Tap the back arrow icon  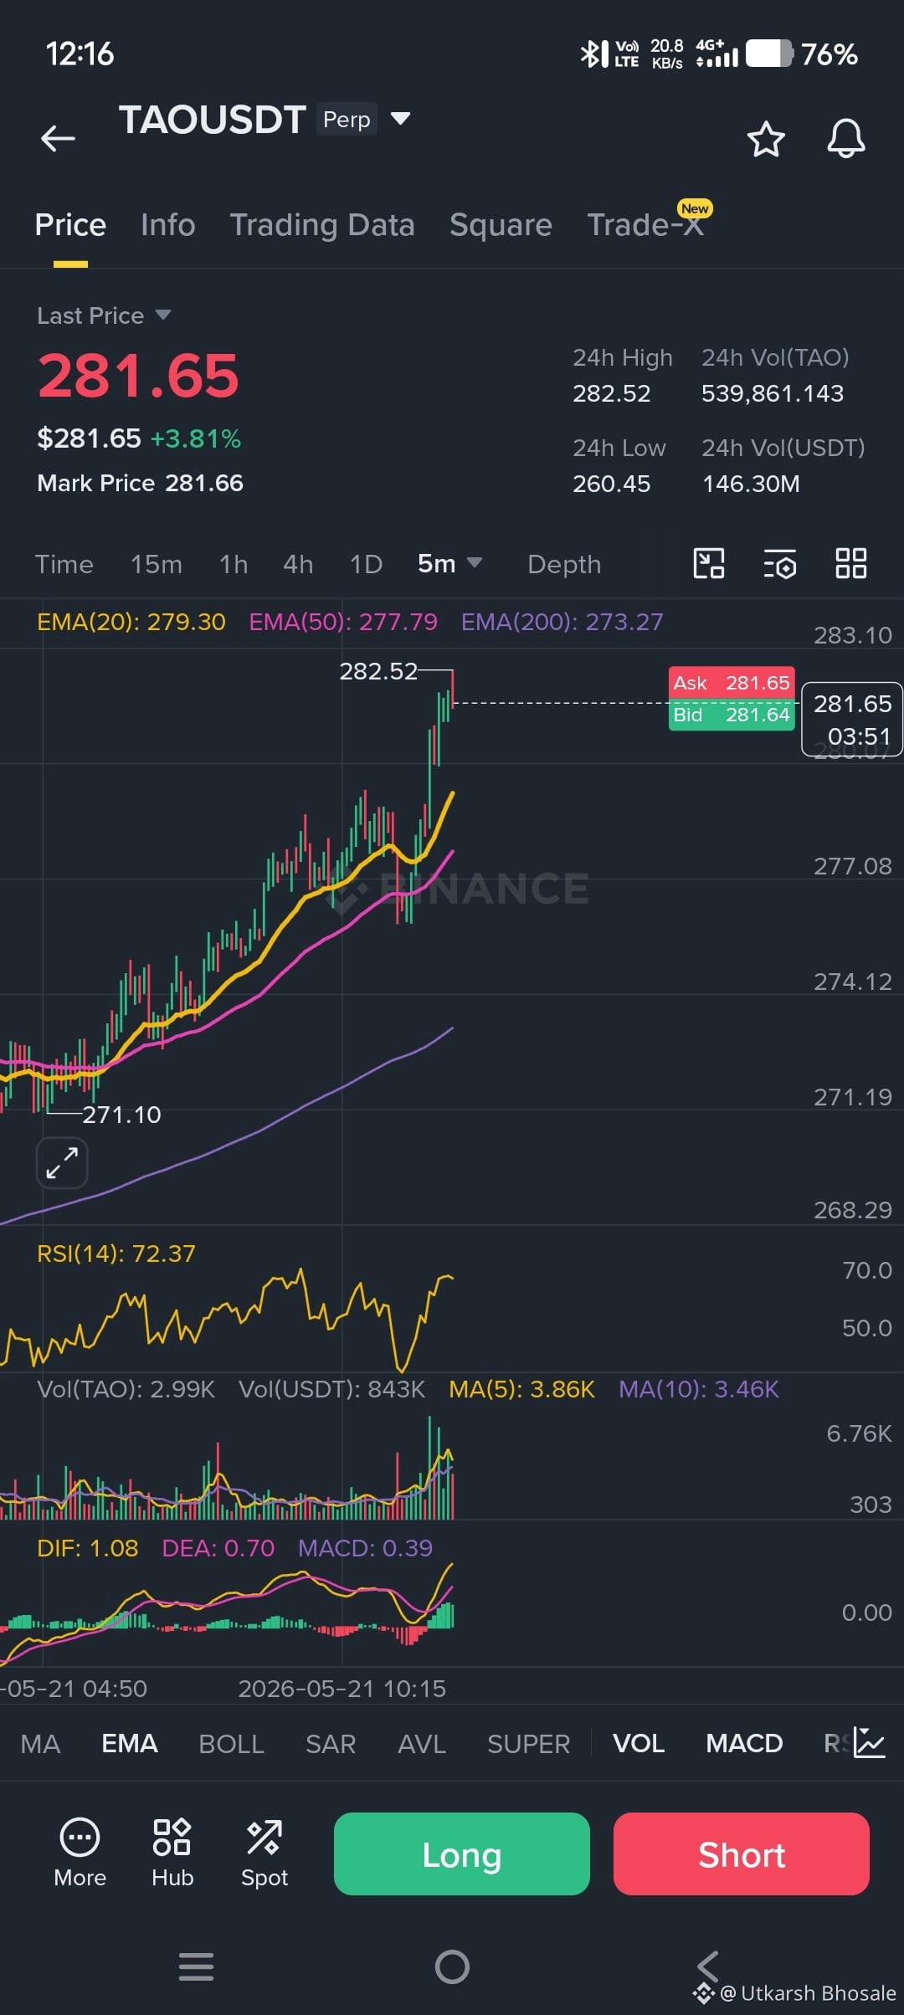[x=58, y=138]
